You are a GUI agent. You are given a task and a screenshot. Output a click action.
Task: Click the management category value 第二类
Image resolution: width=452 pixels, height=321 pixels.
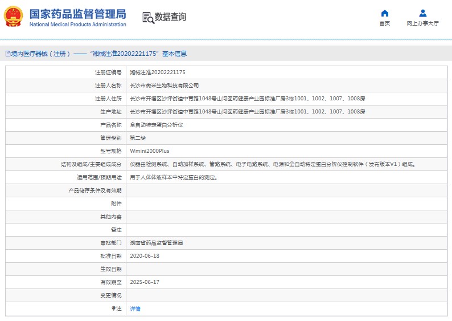[138, 138]
